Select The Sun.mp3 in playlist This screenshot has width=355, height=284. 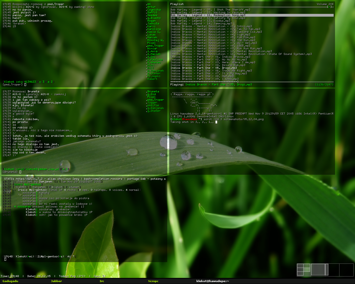point(213,40)
